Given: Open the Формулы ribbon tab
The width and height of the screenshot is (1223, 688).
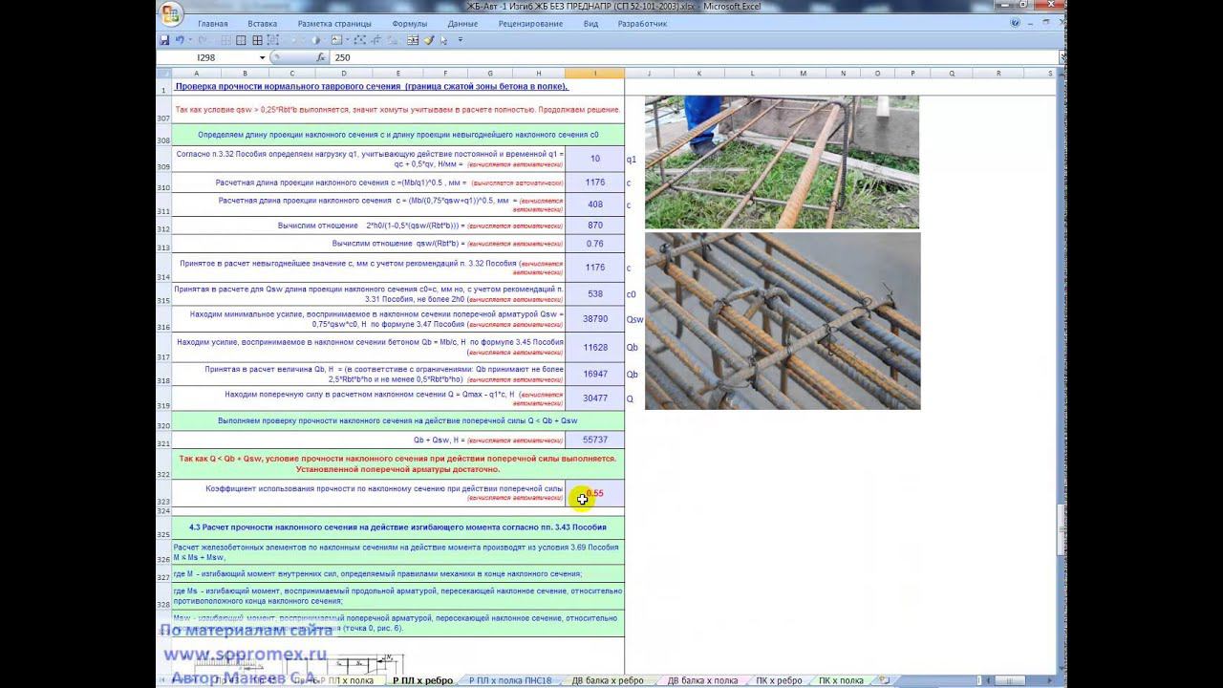Looking at the screenshot, I should 410,23.
